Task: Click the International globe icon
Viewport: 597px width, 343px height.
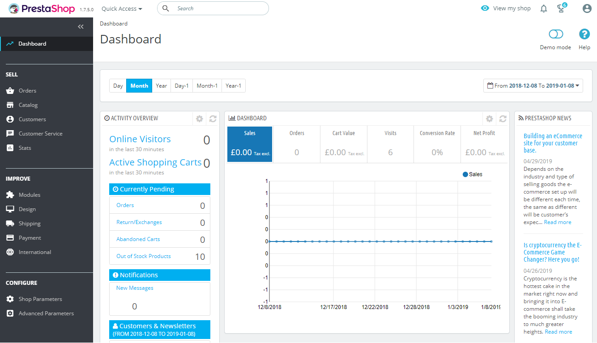Action: 10,252
